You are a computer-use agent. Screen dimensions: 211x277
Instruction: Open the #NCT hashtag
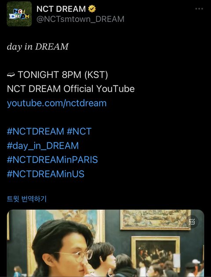(x=79, y=131)
